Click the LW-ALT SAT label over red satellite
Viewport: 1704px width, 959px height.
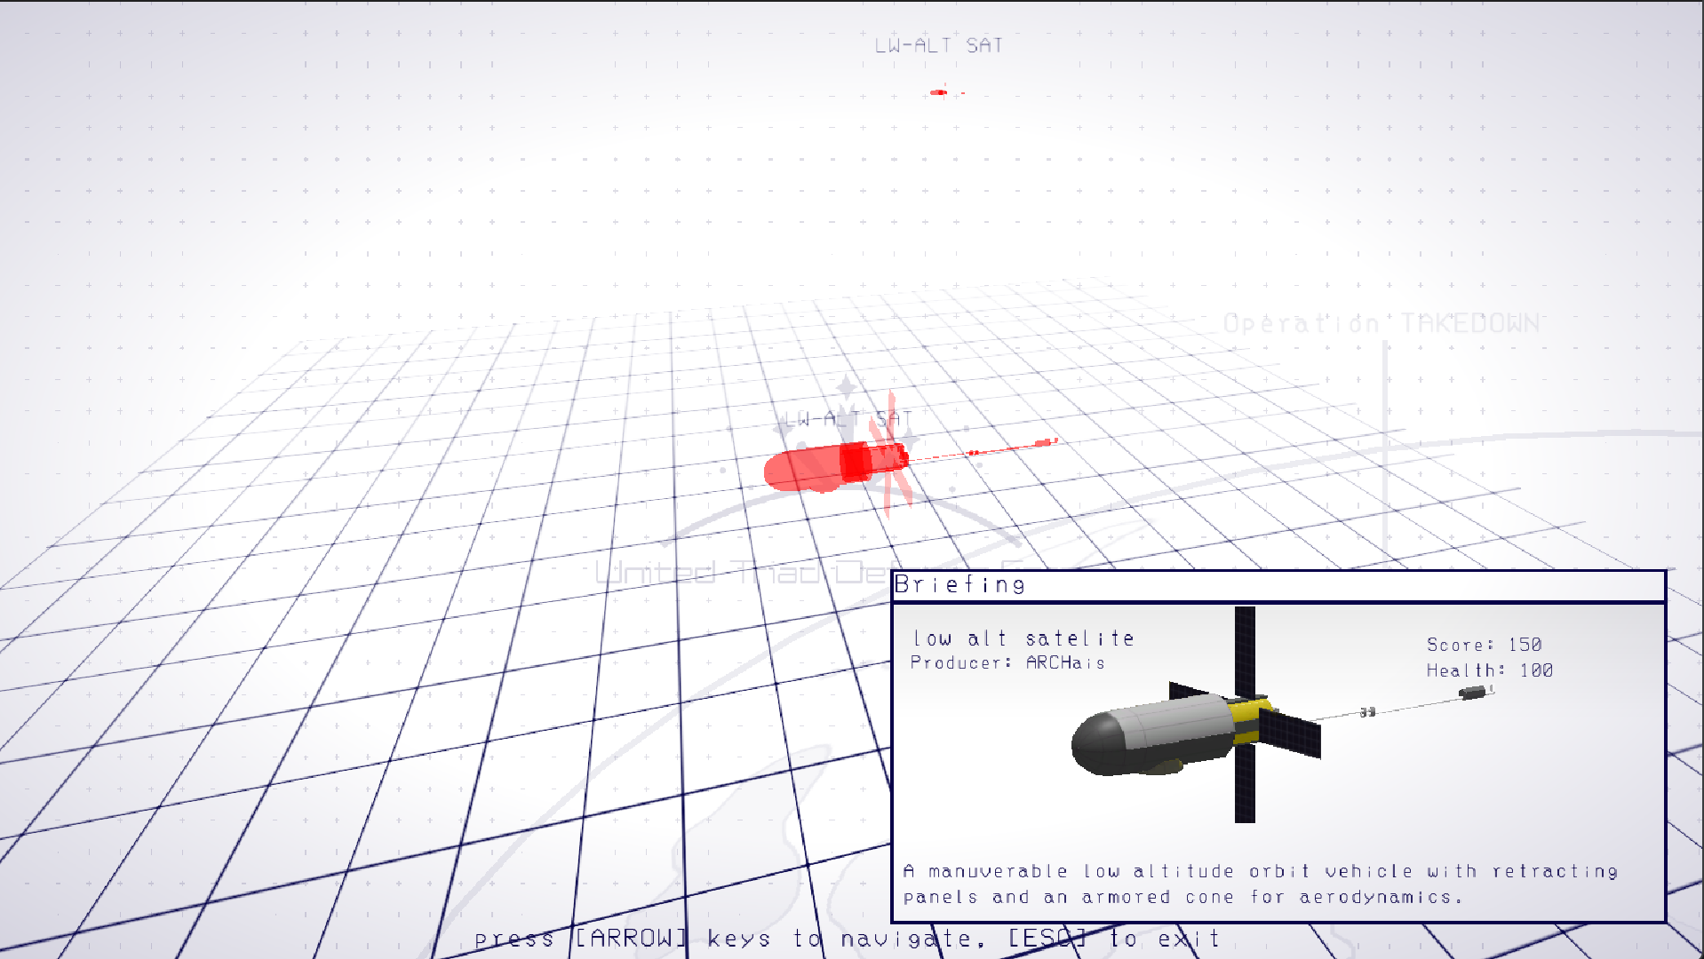point(848,418)
